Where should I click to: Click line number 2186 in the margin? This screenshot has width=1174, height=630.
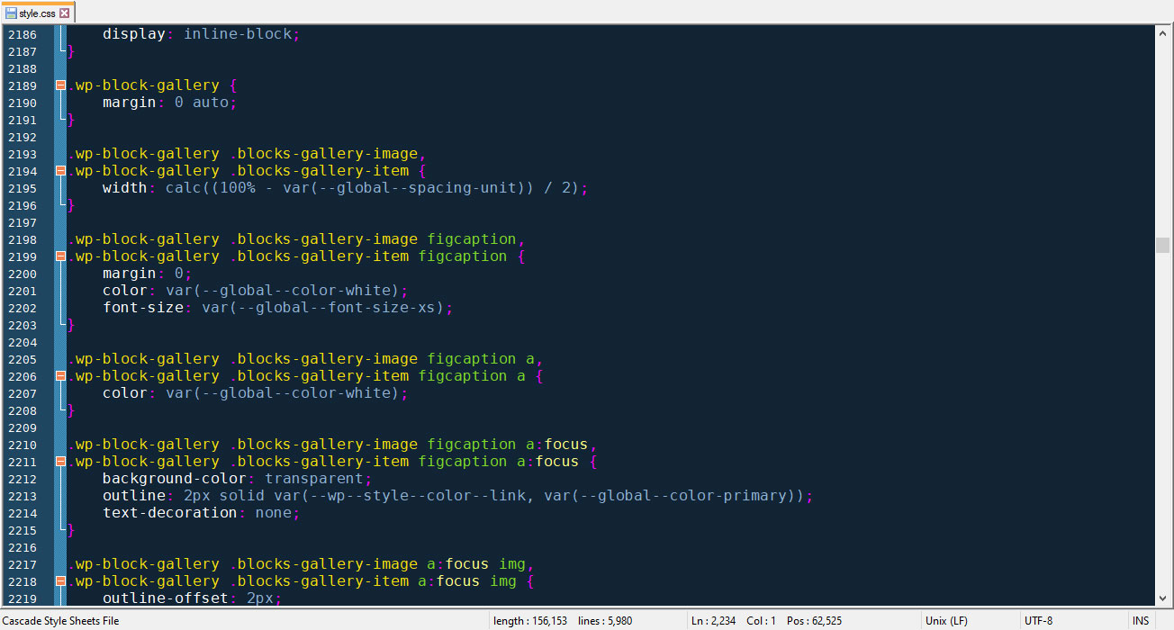[23, 34]
